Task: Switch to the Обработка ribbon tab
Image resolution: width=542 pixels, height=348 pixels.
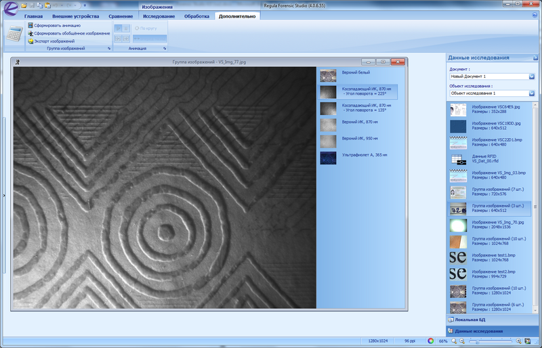Action: [x=197, y=16]
